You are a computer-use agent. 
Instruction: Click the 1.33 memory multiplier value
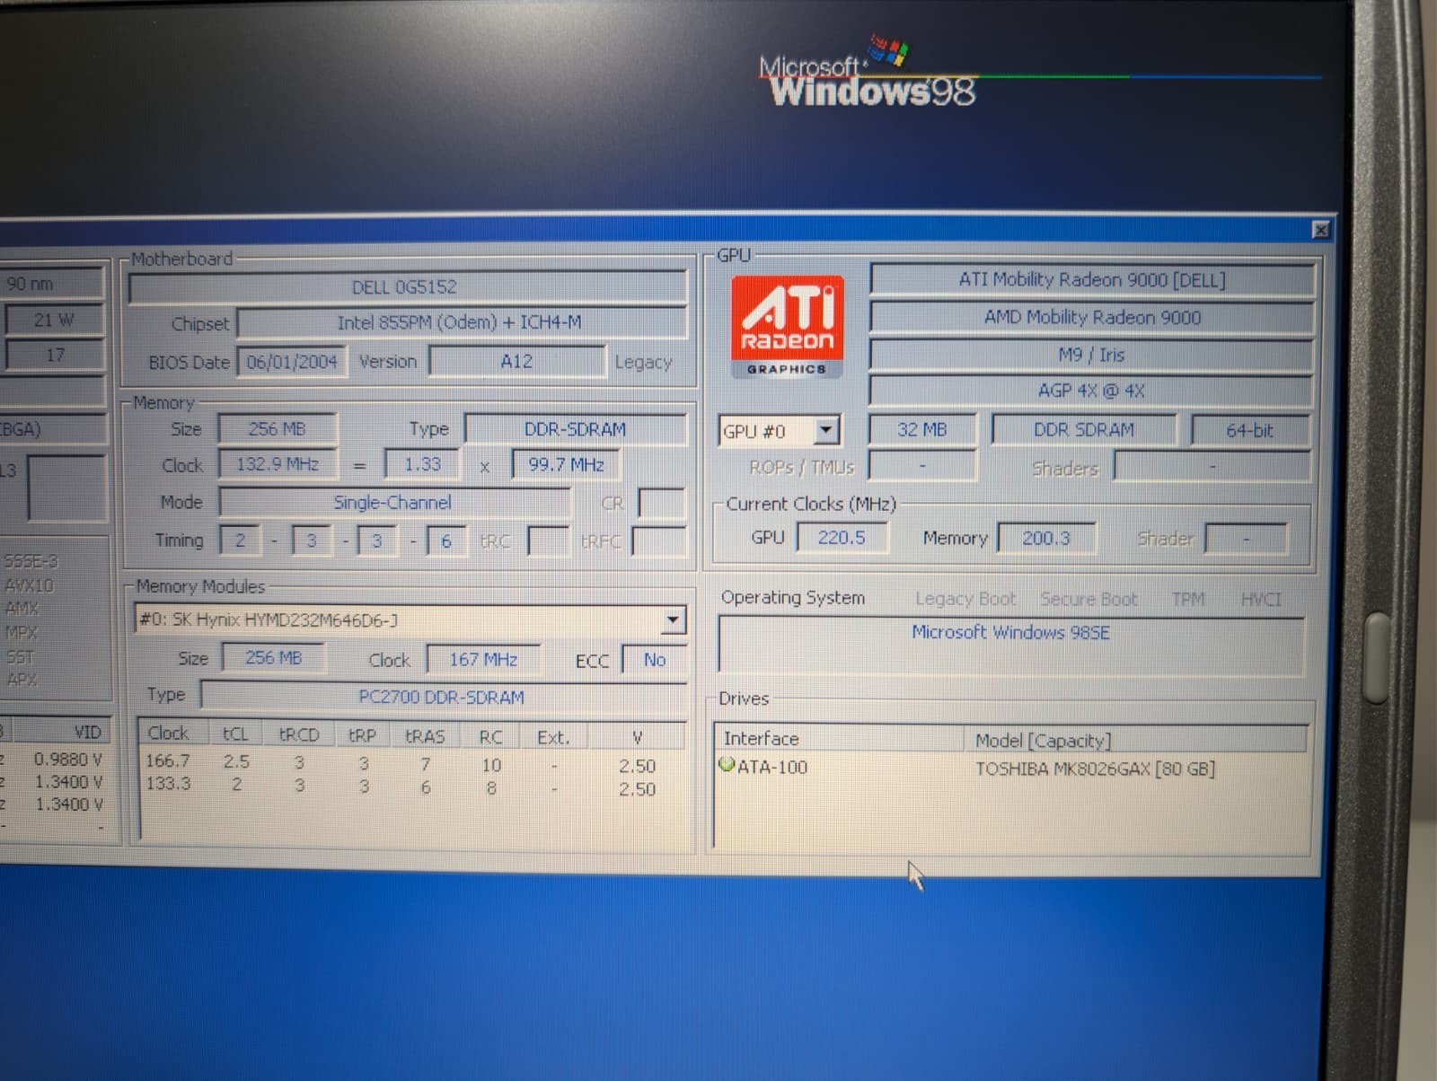(422, 464)
